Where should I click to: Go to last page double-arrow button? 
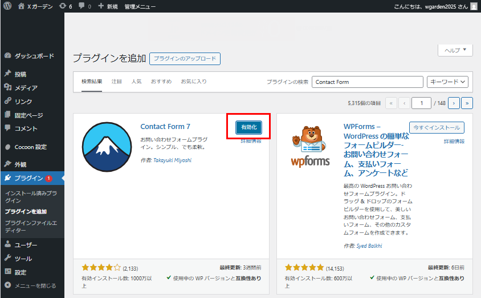click(x=467, y=103)
